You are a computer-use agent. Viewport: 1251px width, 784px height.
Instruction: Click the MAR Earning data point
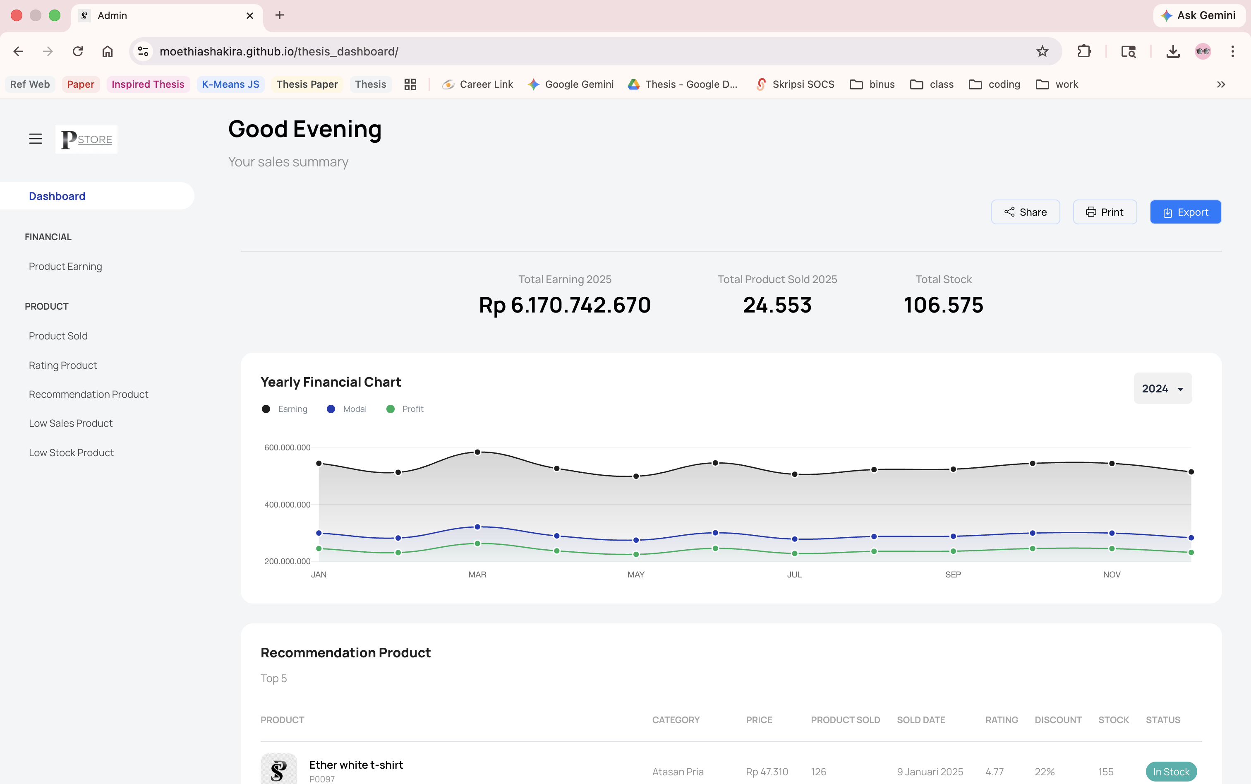[x=477, y=452]
